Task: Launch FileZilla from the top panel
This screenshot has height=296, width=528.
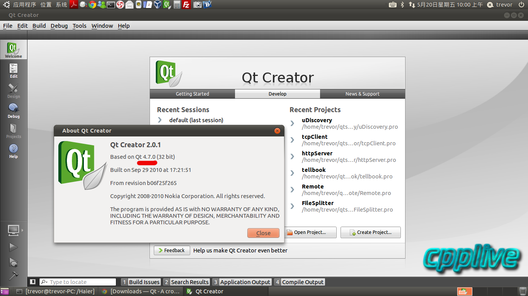Action: [186, 5]
